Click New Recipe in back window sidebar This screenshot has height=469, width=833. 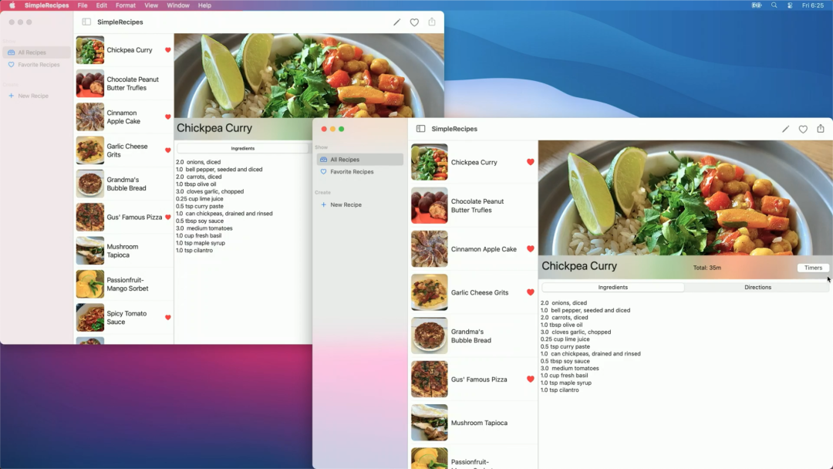click(x=33, y=96)
